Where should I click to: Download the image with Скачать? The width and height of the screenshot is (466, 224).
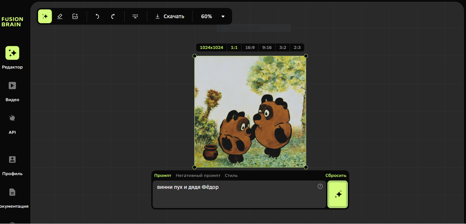click(x=170, y=16)
